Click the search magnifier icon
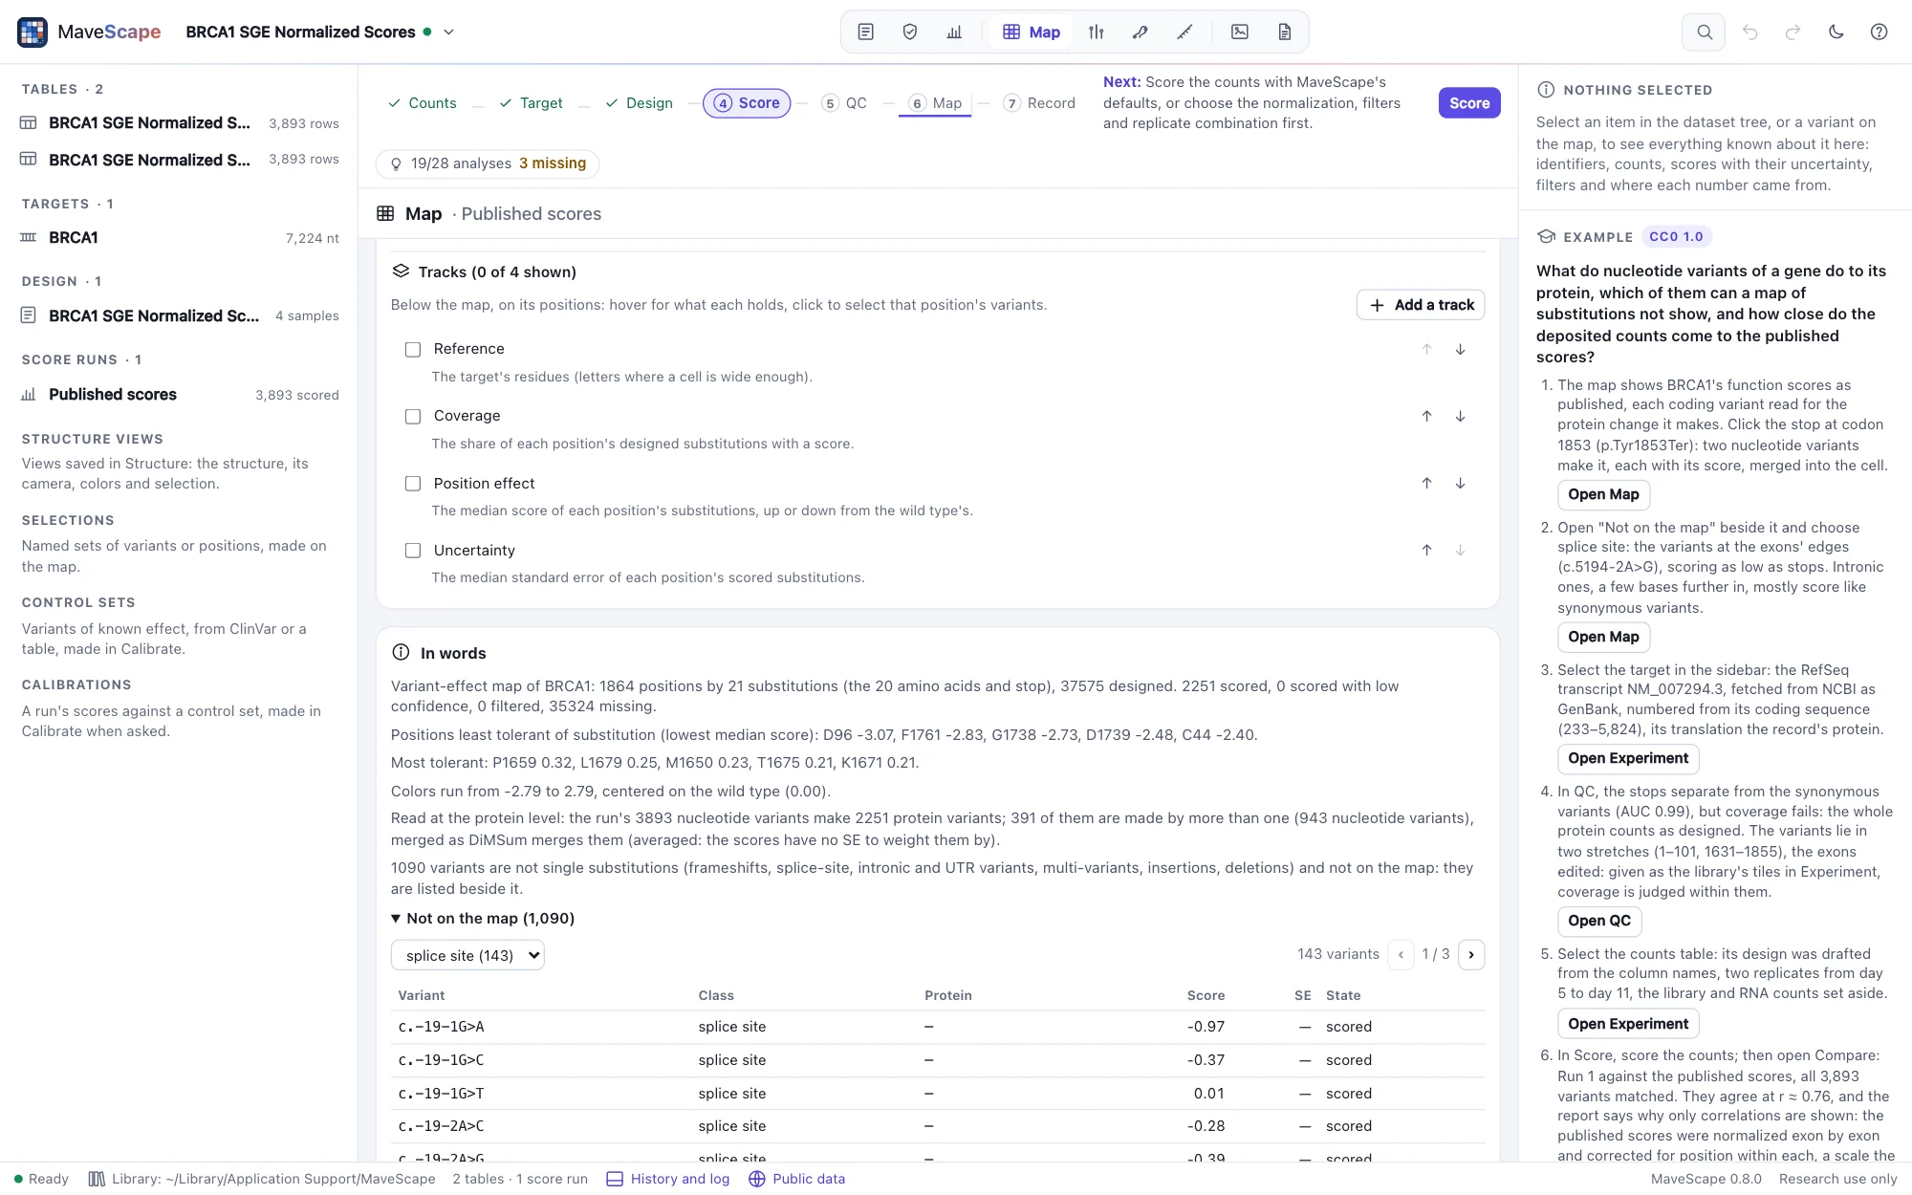This screenshot has height=1195, width=1912. click(x=1704, y=32)
